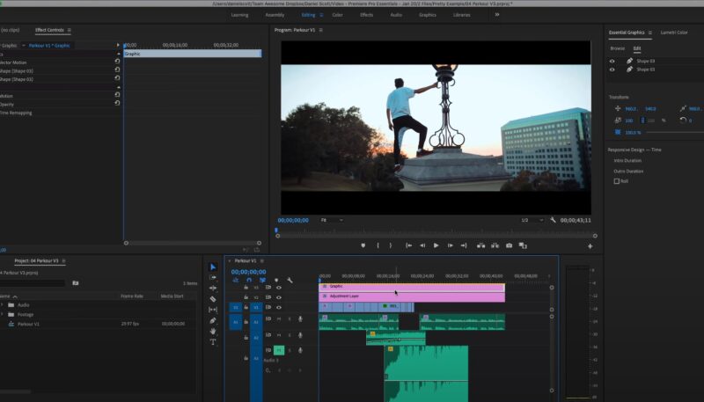Unmute the A3 track green M button

(x=279, y=350)
